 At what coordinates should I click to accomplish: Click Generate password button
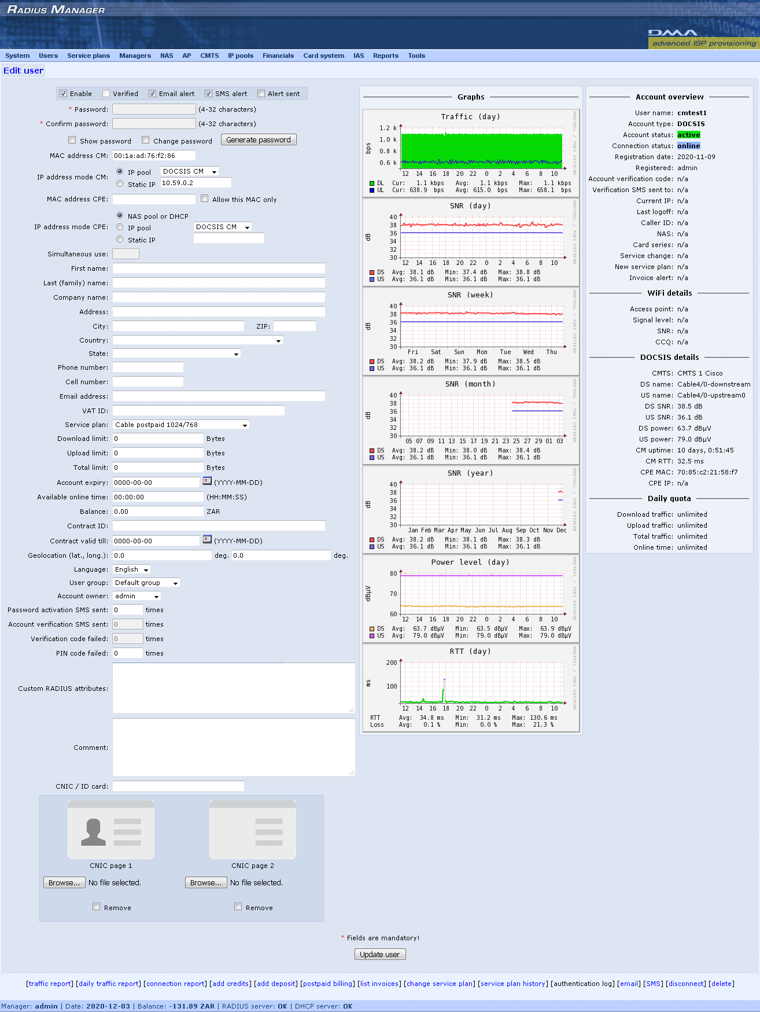[x=259, y=139]
